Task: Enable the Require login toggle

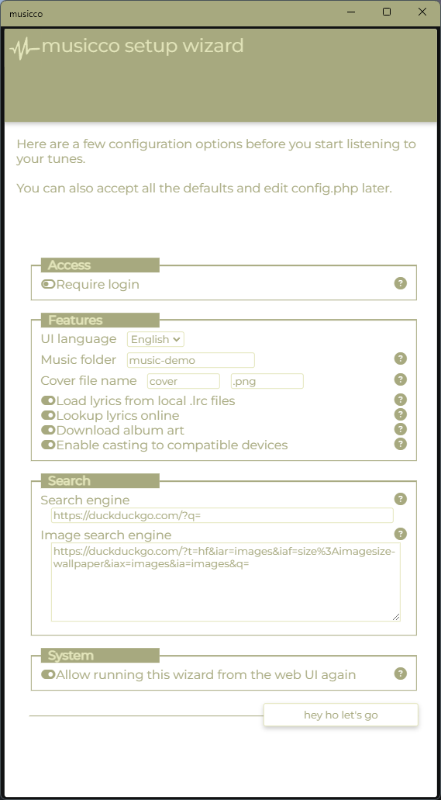Action: [x=48, y=284]
